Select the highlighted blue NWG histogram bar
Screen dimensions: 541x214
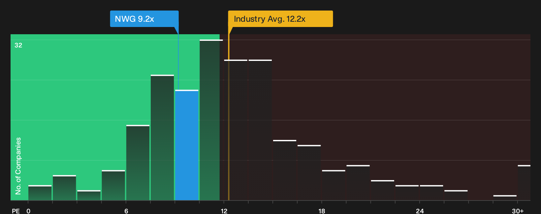187,145
